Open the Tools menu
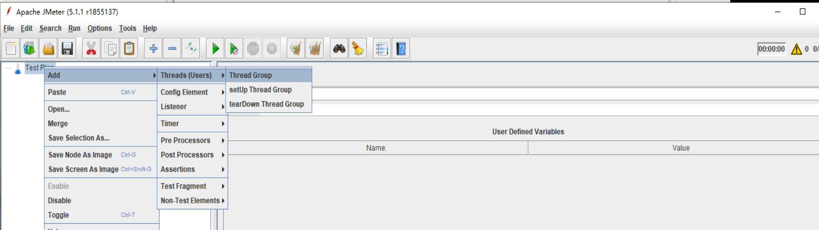The width and height of the screenshot is (819, 230). (128, 29)
